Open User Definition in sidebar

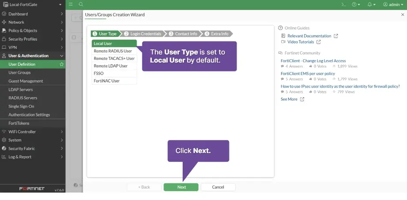tap(33, 64)
